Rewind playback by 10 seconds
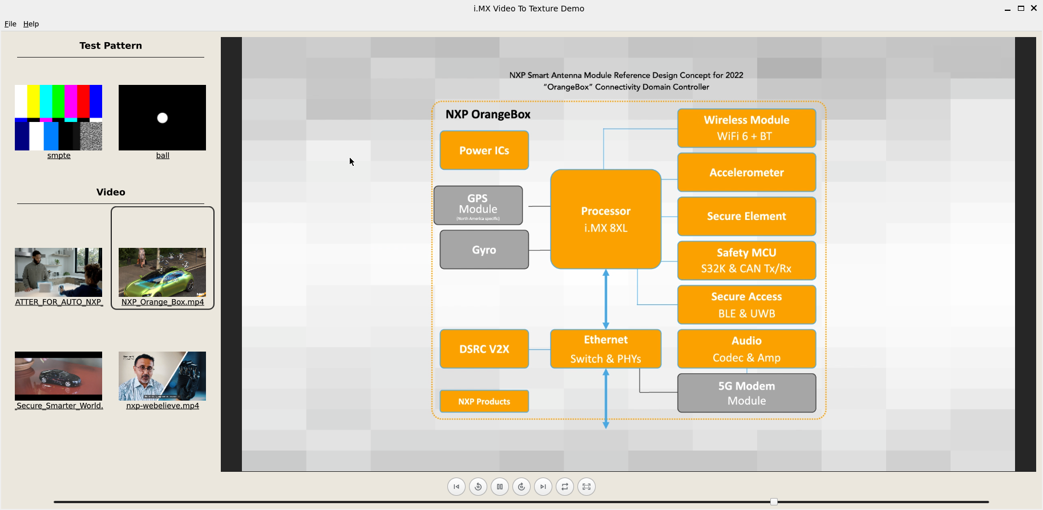Image resolution: width=1043 pixels, height=510 pixels. [x=478, y=487]
